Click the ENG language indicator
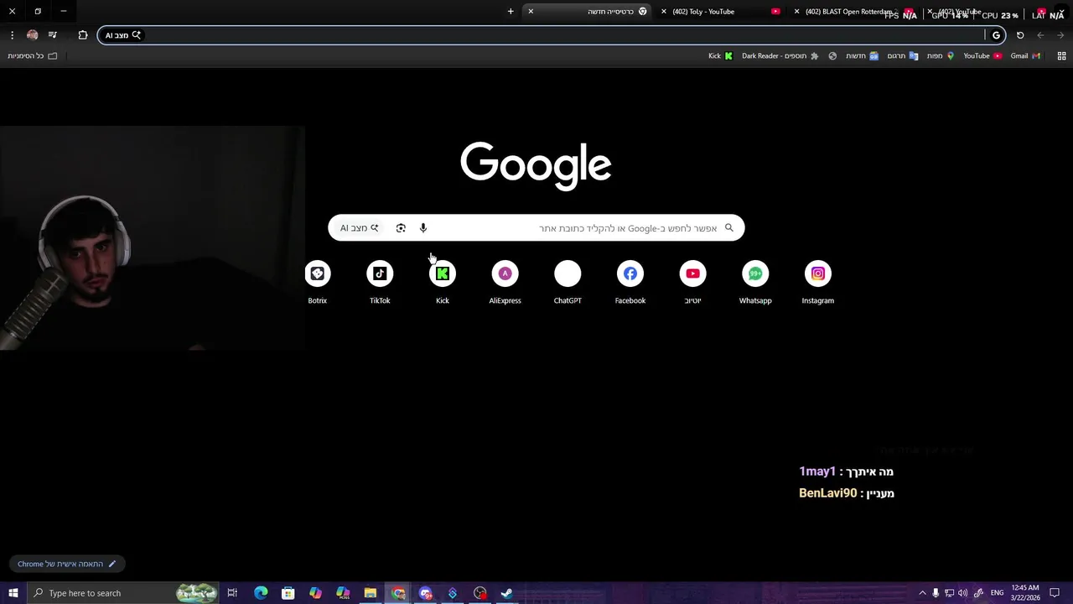This screenshot has height=604, width=1073. (x=997, y=593)
